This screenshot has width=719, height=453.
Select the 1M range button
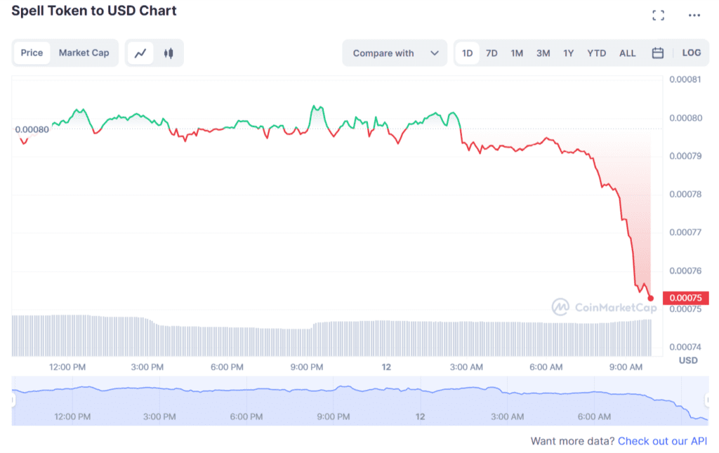pos(517,53)
